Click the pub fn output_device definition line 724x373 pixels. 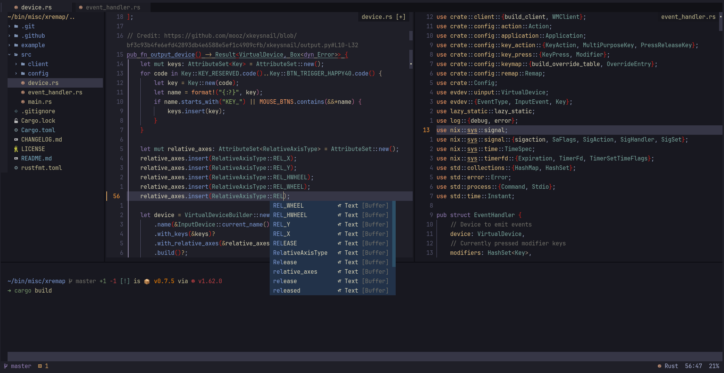coord(237,54)
